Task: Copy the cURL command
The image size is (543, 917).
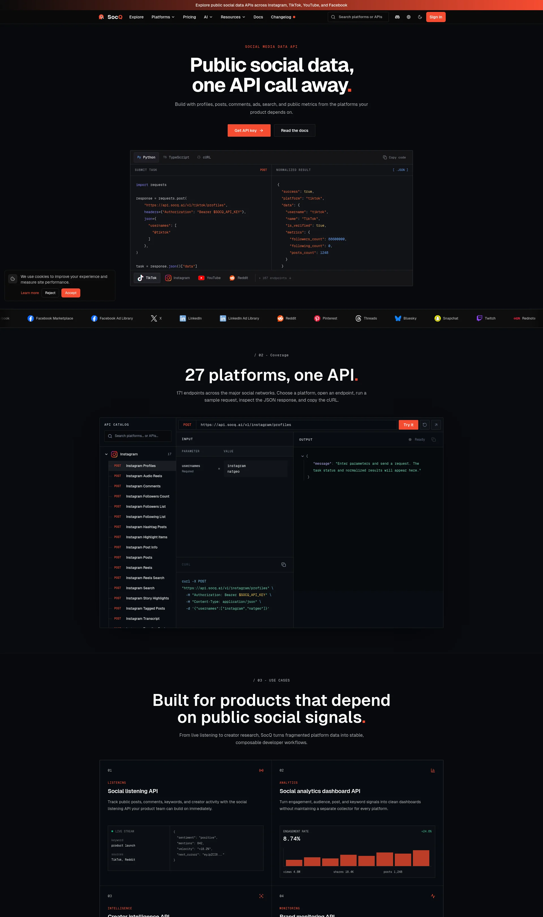Action: pyautogui.click(x=284, y=564)
